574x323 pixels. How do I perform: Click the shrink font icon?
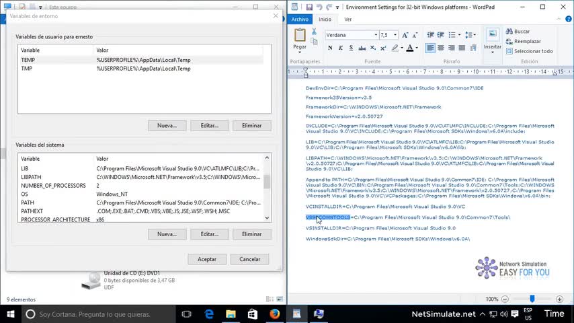tap(415, 35)
